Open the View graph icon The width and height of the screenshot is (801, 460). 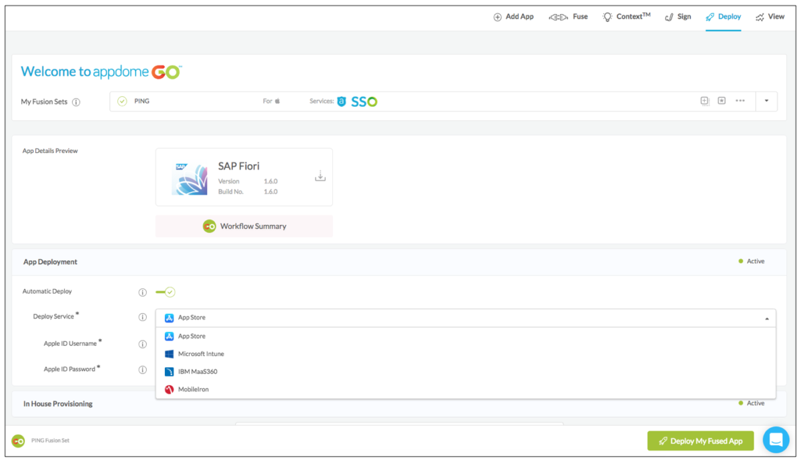coord(761,16)
